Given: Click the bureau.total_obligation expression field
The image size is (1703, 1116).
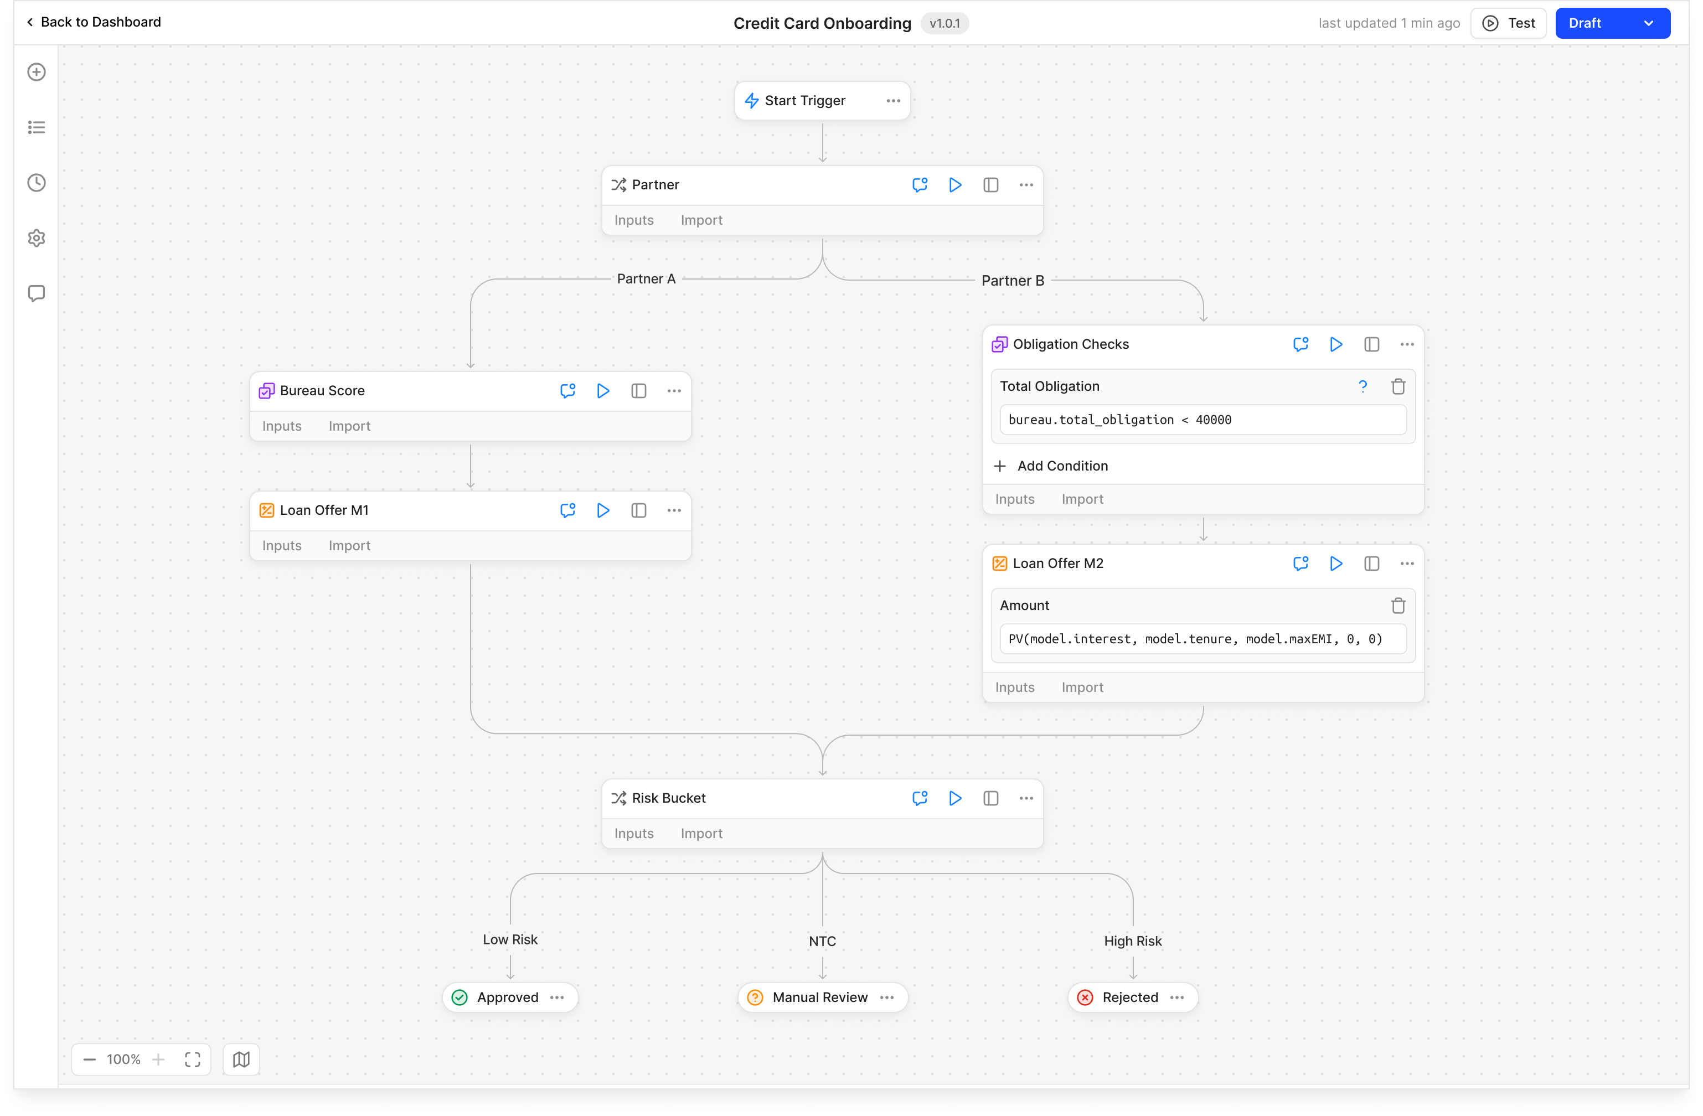Looking at the screenshot, I should click(x=1202, y=420).
